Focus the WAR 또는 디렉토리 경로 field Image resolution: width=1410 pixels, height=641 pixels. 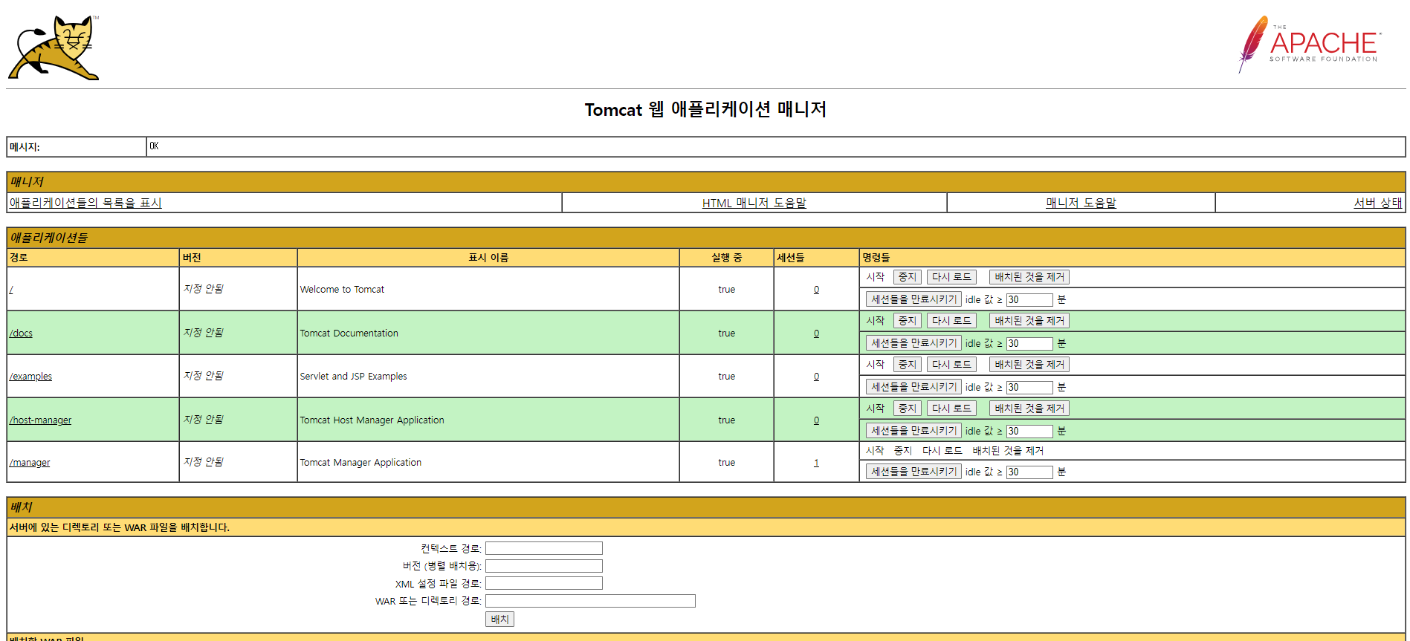tap(590, 601)
